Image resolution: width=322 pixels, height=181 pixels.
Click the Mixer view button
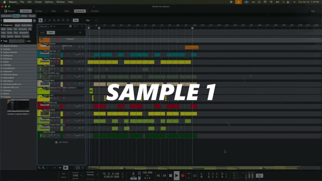click(54, 11)
